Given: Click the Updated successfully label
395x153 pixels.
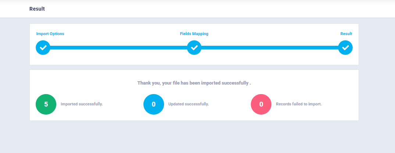Looking at the screenshot, I should [189, 104].
